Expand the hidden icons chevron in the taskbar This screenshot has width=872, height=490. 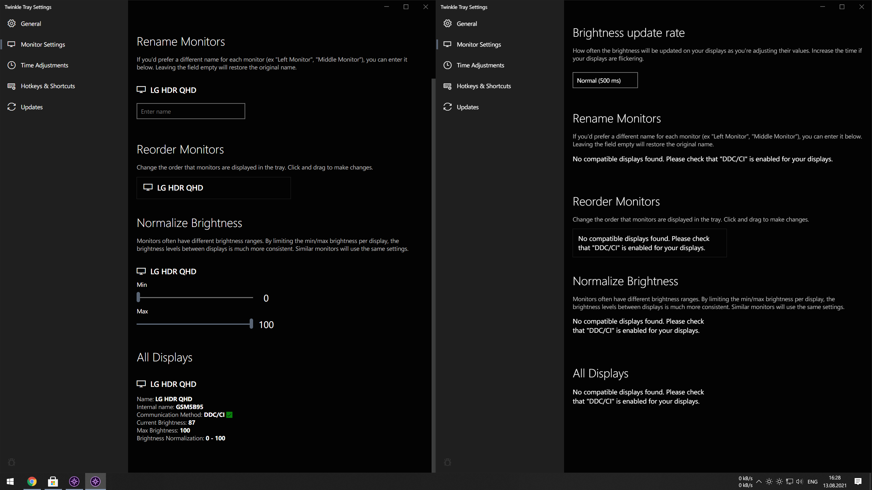click(759, 481)
